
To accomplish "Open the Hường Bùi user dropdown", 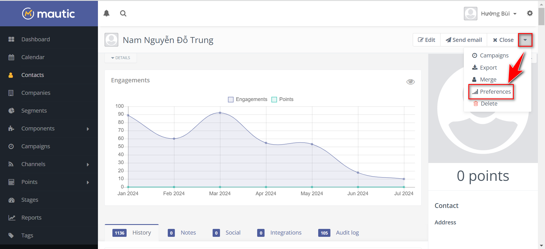I will click(x=498, y=14).
